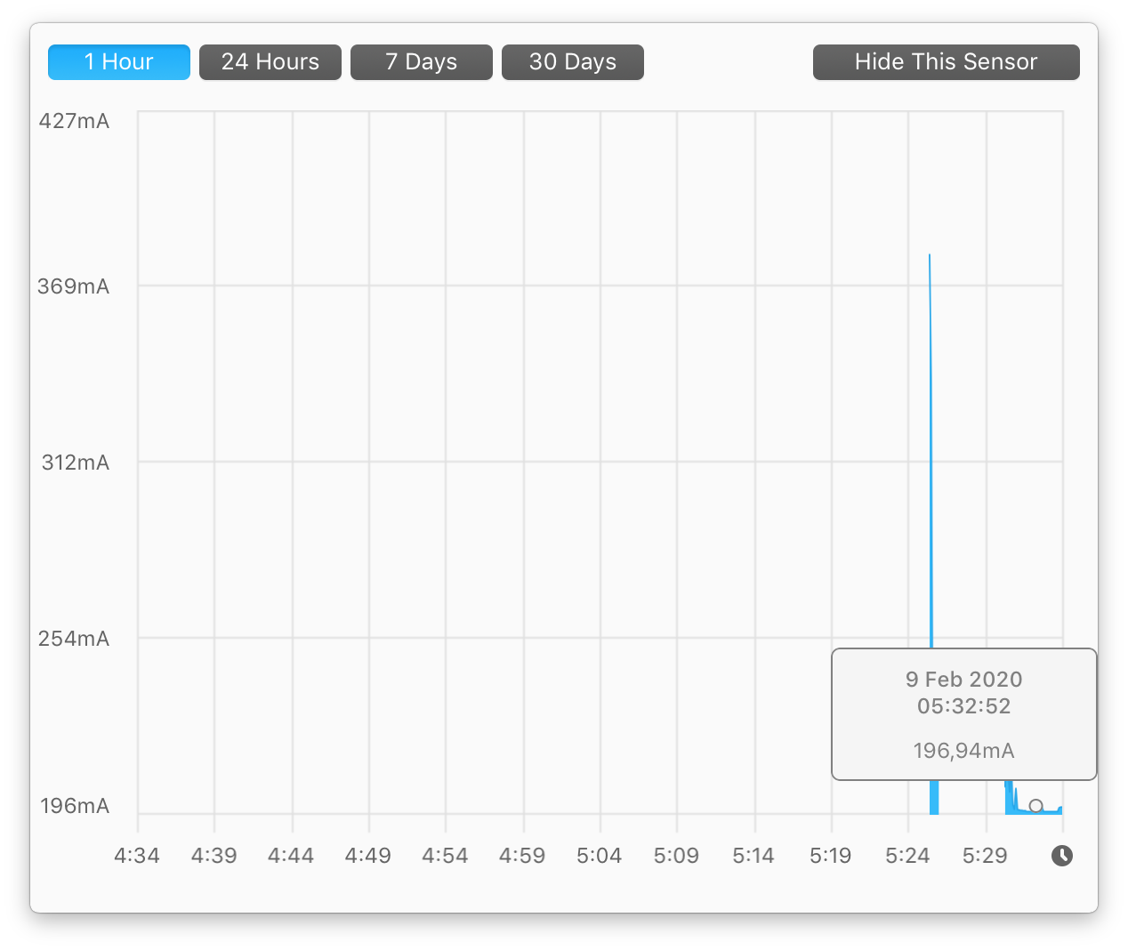Select the 196mA baseline label

coord(75,806)
